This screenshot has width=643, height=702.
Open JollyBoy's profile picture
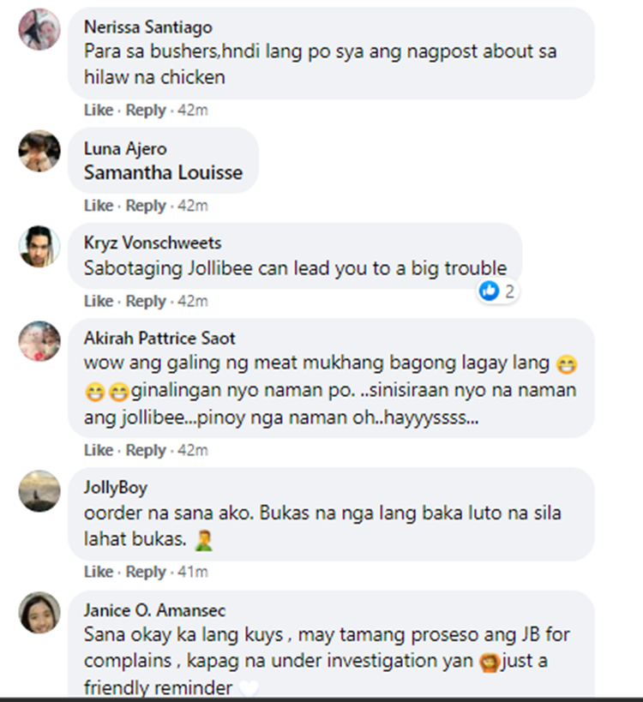click(x=39, y=490)
